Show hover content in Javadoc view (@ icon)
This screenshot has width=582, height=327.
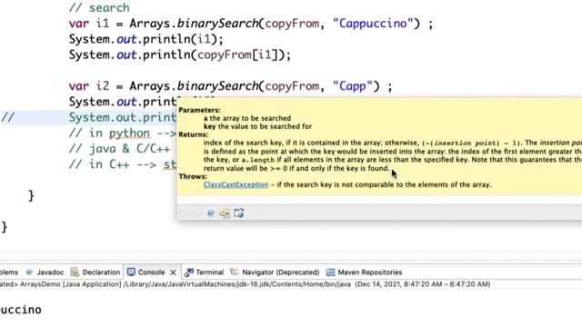(211, 213)
